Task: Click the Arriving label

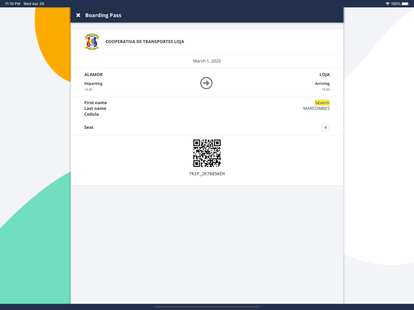Action: [323, 83]
